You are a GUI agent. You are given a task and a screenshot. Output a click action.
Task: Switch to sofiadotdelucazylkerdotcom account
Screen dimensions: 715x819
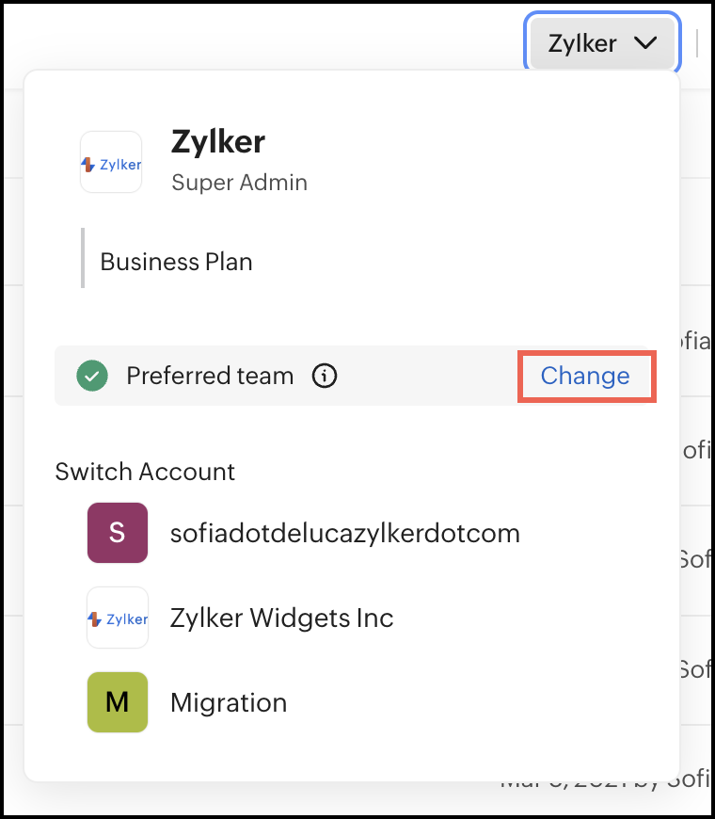344,534
